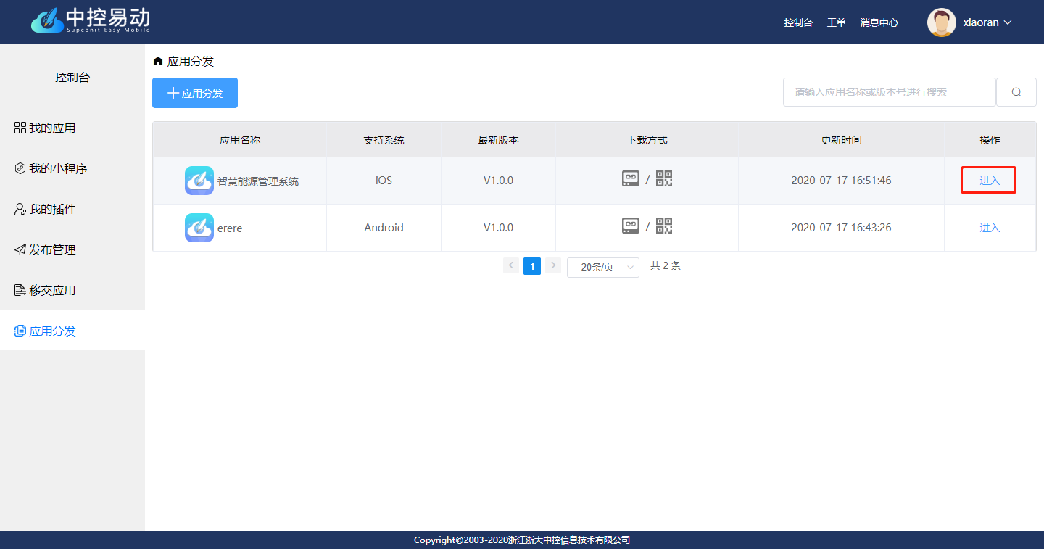This screenshot has width=1044, height=549.
Task: Show the QR code for 智慧能源管理系统
Action: [x=664, y=178]
